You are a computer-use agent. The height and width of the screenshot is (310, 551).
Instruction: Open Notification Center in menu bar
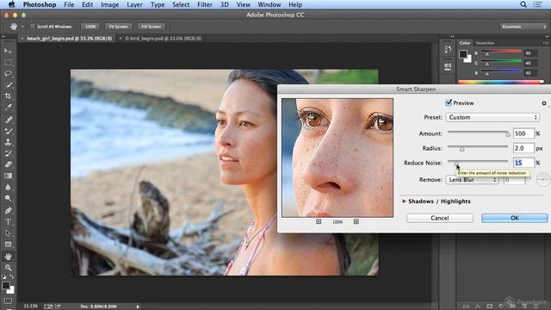(x=537, y=4)
